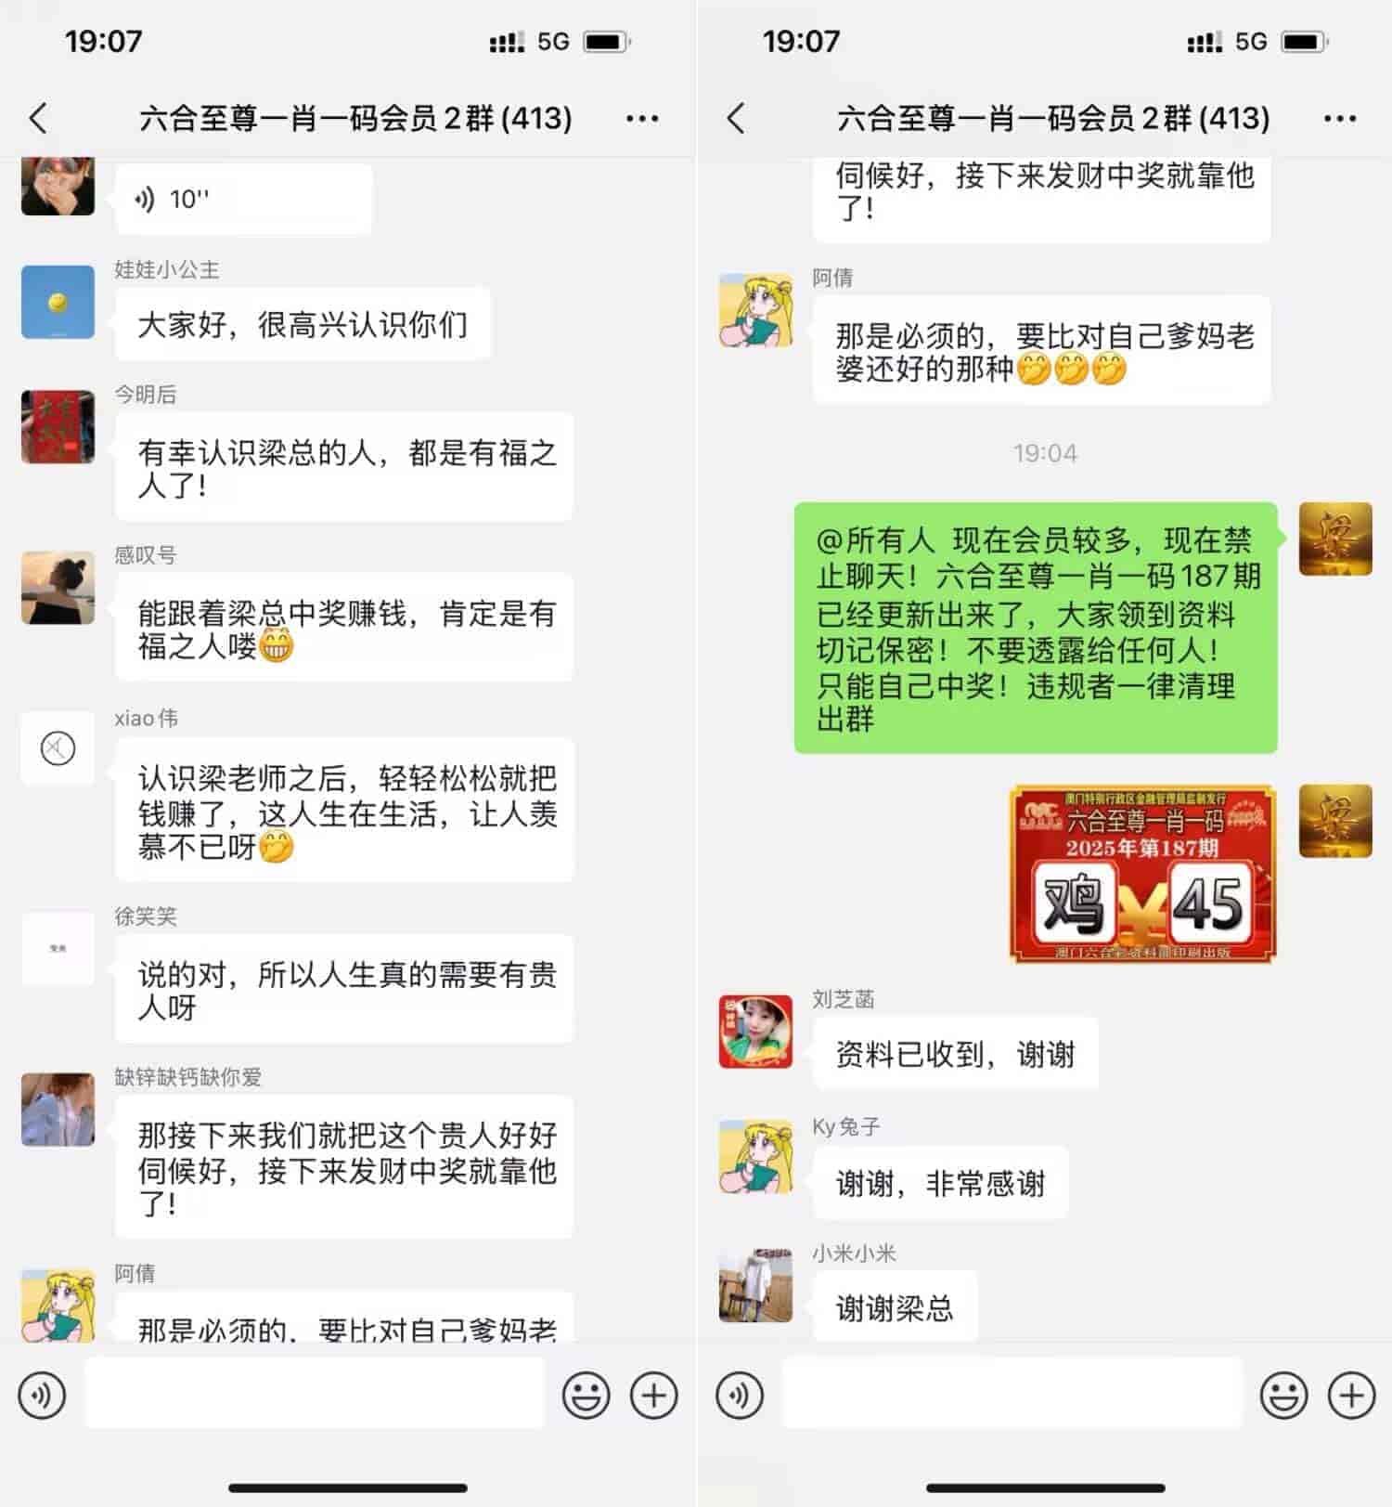Tap the gold avatar beside the green message
The image size is (1392, 1507).
tap(1335, 539)
